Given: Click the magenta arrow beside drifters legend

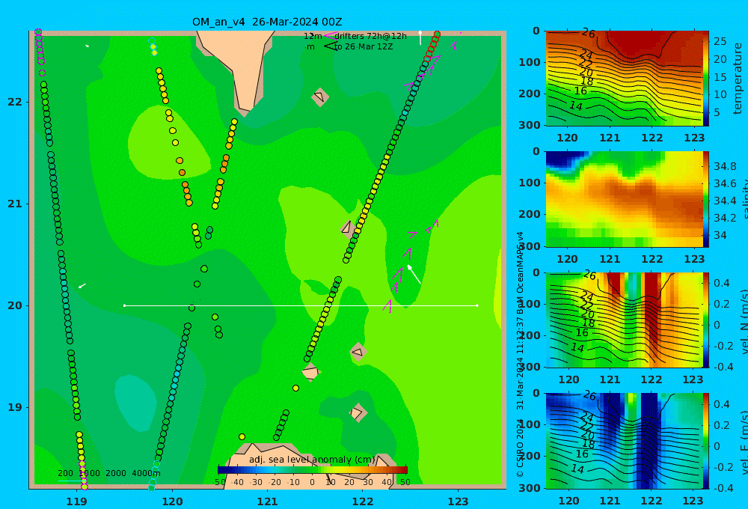Looking at the screenshot, I should coord(330,36).
